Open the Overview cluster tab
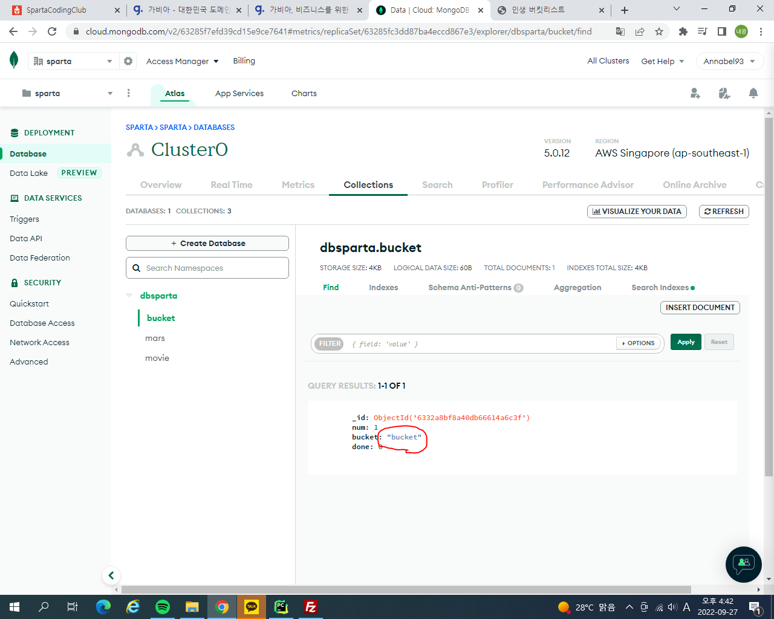This screenshot has height=619, width=774. [x=161, y=185]
